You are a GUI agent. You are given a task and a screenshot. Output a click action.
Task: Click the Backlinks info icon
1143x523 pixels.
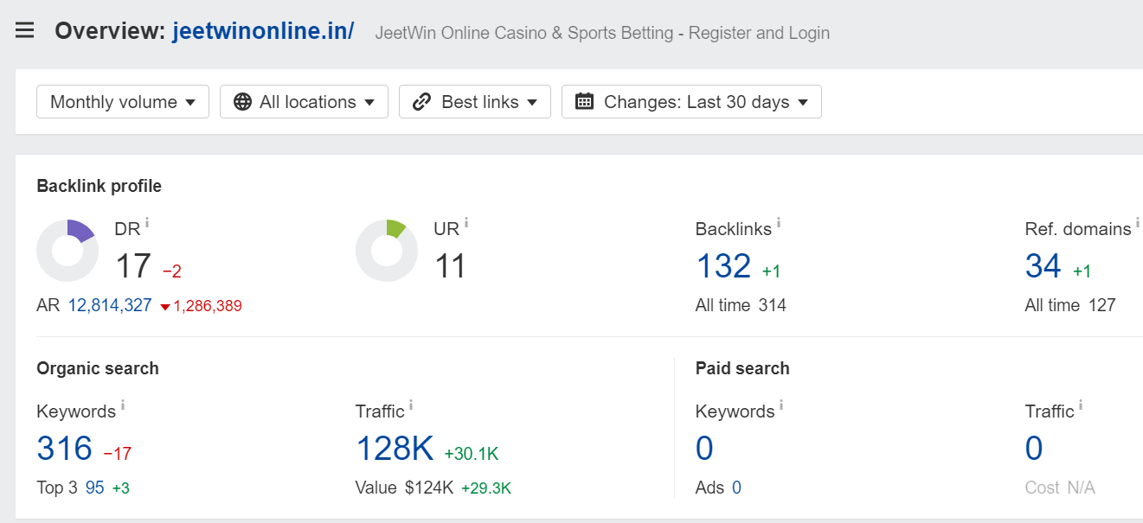[779, 223]
